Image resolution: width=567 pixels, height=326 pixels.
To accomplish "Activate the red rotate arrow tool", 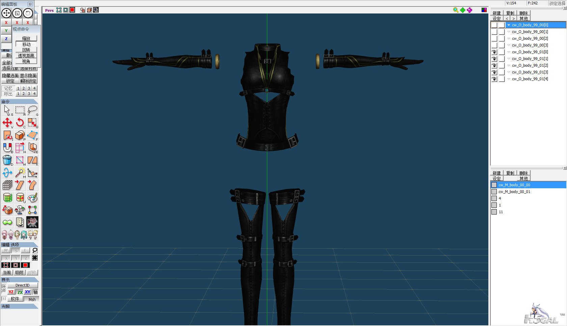I will click(20, 123).
